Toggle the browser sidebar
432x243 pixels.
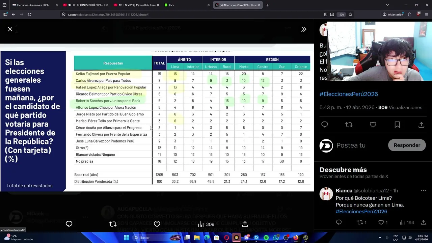(5, 15)
